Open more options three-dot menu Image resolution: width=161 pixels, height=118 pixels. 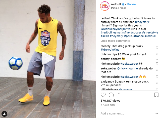156,114
